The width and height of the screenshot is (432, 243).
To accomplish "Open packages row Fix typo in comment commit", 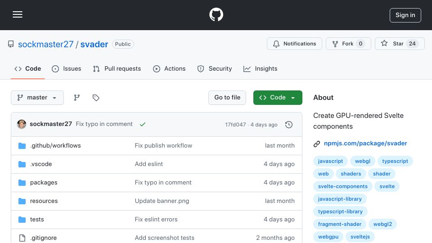I will tap(163, 182).
